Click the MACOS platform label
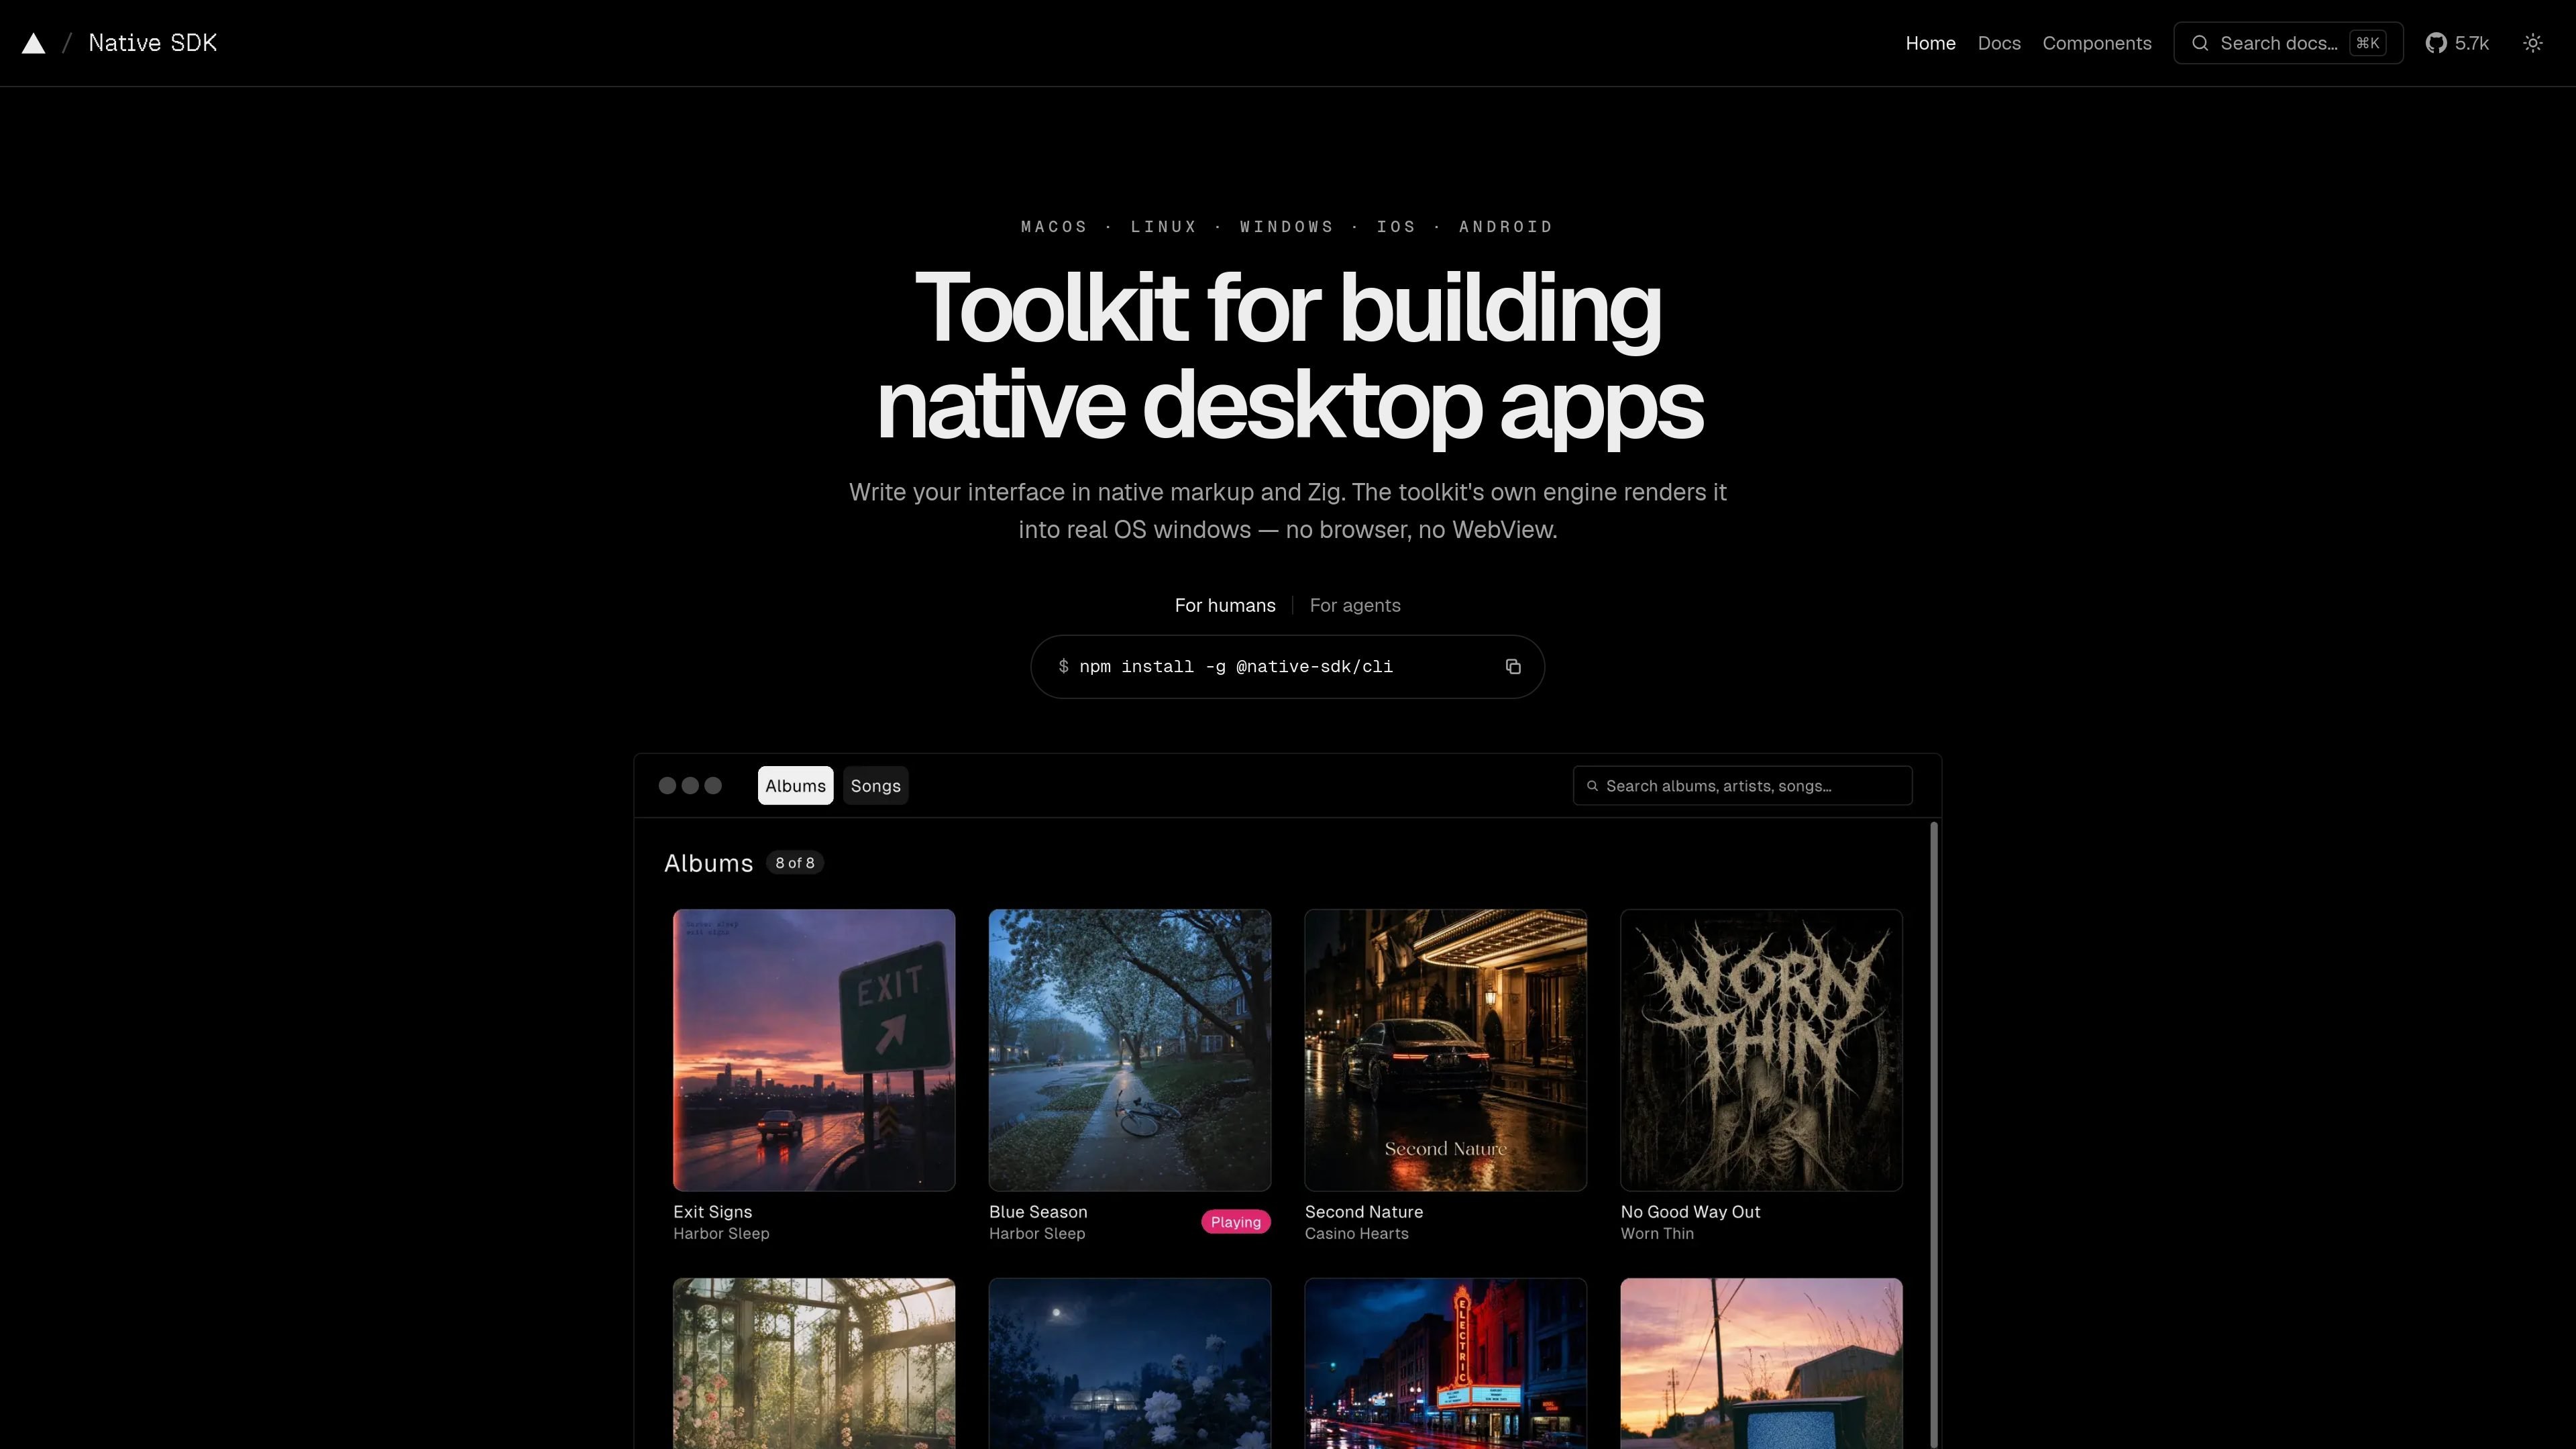Screen dimensions: 2576x1449 click(1054, 227)
